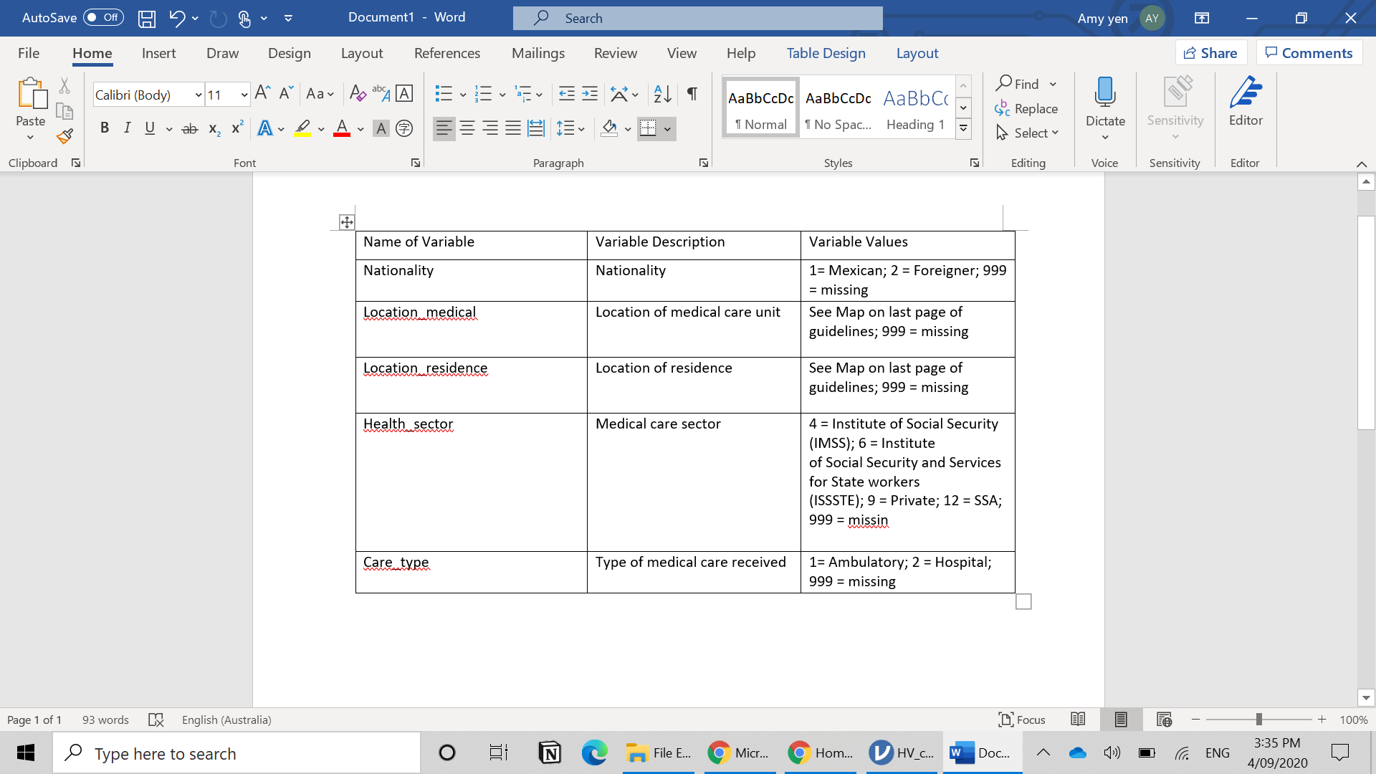
Task: Switch to the References tab
Action: click(x=447, y=53)
